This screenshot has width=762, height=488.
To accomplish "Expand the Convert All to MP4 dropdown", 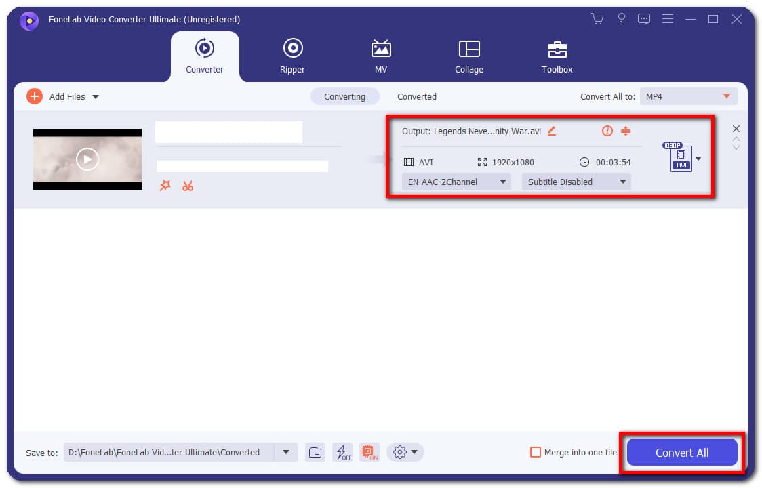I will (688, 97).
